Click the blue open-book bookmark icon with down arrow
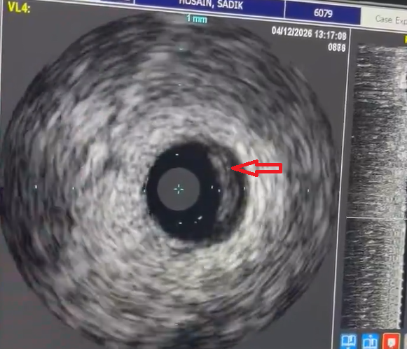Screen dimensions: 407x349 tap(349, 341)
